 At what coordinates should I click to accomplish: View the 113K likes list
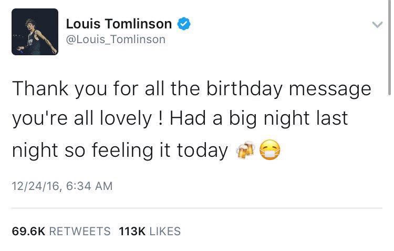point(150,231)
